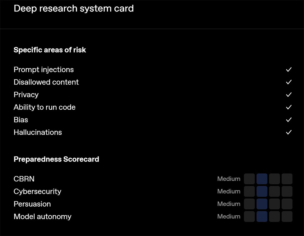Image resolution: width=304 pixels, height=236 pixels.
Task: Click the Cybersecurity scorecard label
Action: [x=37, y=192]
